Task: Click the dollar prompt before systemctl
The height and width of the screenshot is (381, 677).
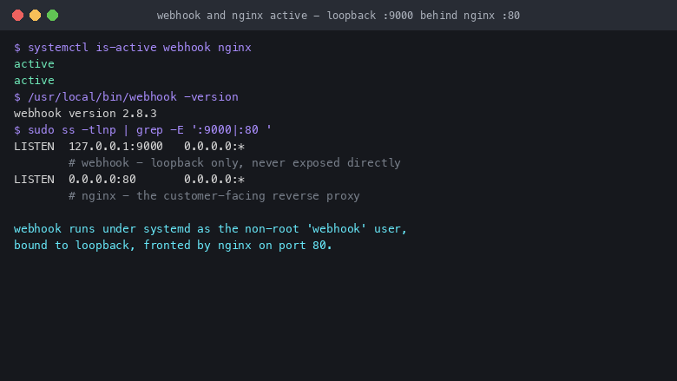Action: tap(17, 48)
